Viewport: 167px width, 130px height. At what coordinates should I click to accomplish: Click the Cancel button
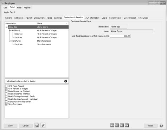pyautogui.click(x=26, y=125)
